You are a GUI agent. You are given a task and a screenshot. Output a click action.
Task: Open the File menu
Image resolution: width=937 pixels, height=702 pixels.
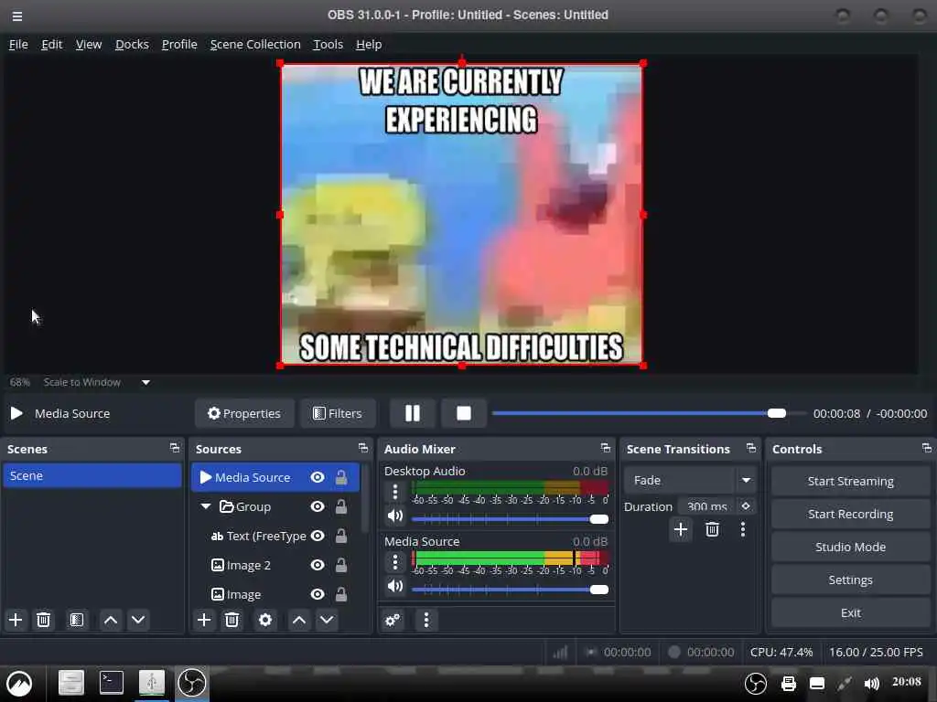click(18, 45)
